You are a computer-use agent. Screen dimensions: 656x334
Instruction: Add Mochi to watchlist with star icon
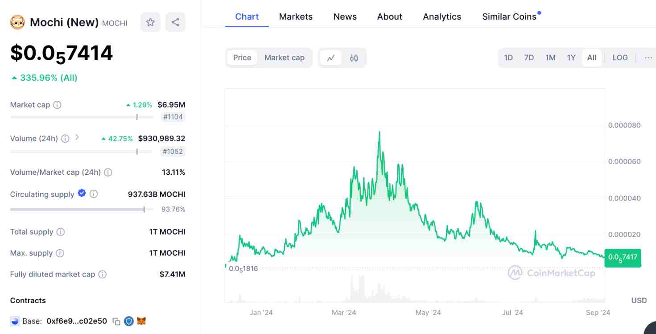pos(150,22)
